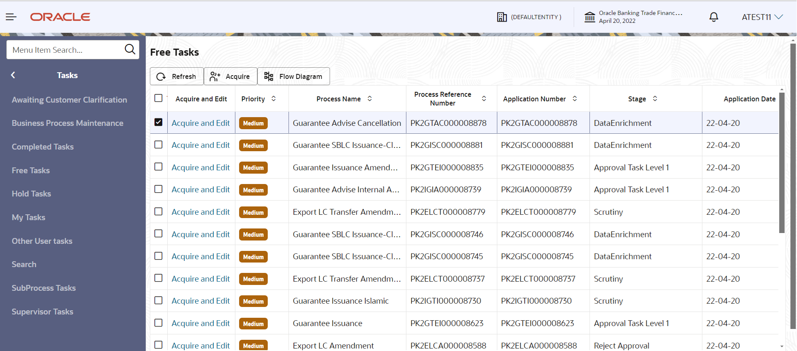Open the Search menu item
This screenshot has height=351, width=797.
pyautogui.click(x=24, y=264)
